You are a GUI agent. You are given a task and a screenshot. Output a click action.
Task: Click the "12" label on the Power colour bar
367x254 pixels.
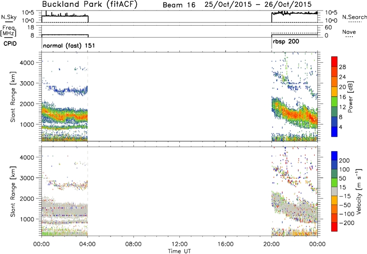coord(342,107)
